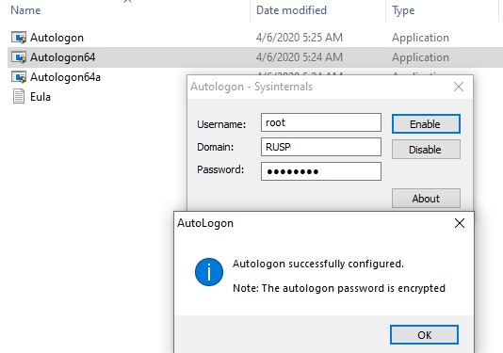Sort files by the Type column header
Screen dimensions: 503x353
click(x=403, y=10)
